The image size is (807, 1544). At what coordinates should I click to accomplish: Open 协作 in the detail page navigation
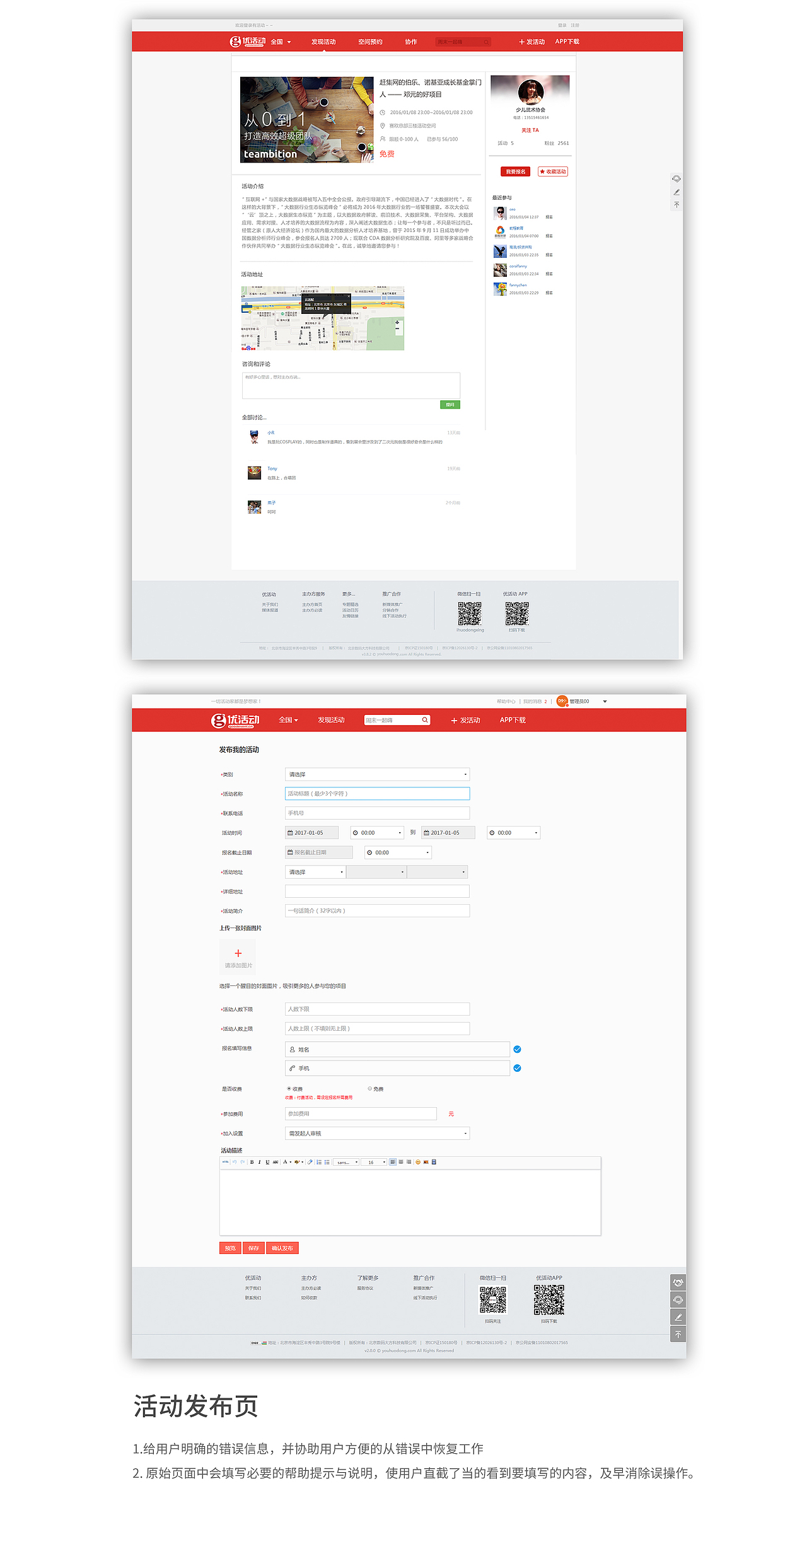411,42
